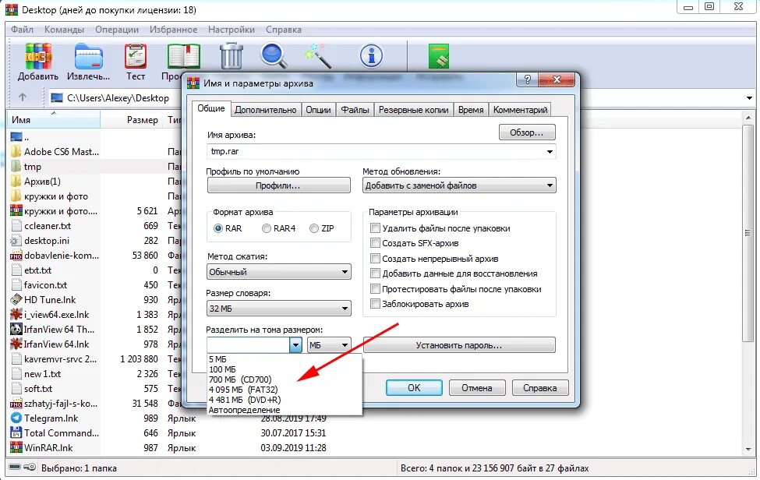Enable Удалить файлы после упаковки checkbox
The width and height of the screenshot is (760, 480).
pos(375,228)
